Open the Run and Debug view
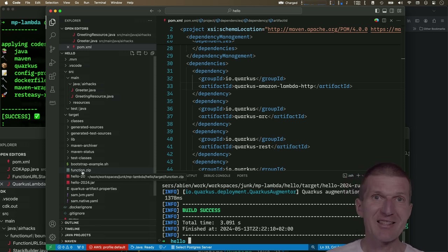 (x=52, y=63)
